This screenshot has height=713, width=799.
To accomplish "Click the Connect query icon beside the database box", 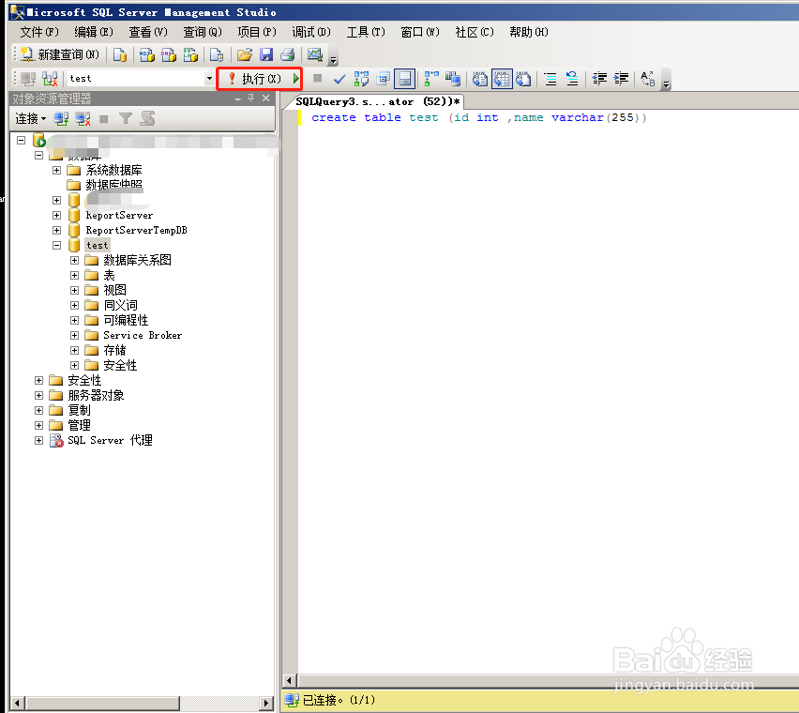I will click(28, 79).
